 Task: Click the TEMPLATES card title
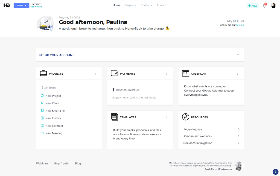point(128,117)
